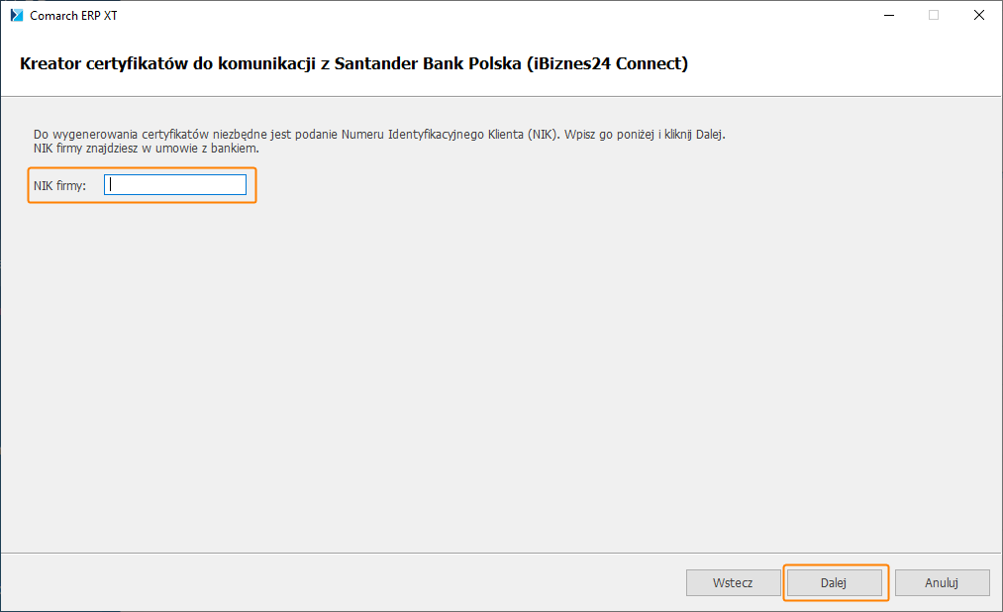Image resolution: width=1003 pixels, height=612 pixels.
Task: Cancel the wizard with Anuluj
Action: point(942,583)
